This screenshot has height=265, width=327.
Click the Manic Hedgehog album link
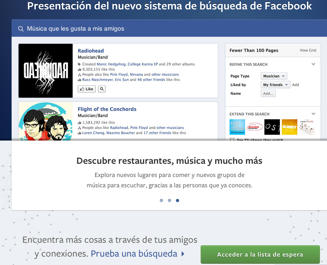point(111,64)
